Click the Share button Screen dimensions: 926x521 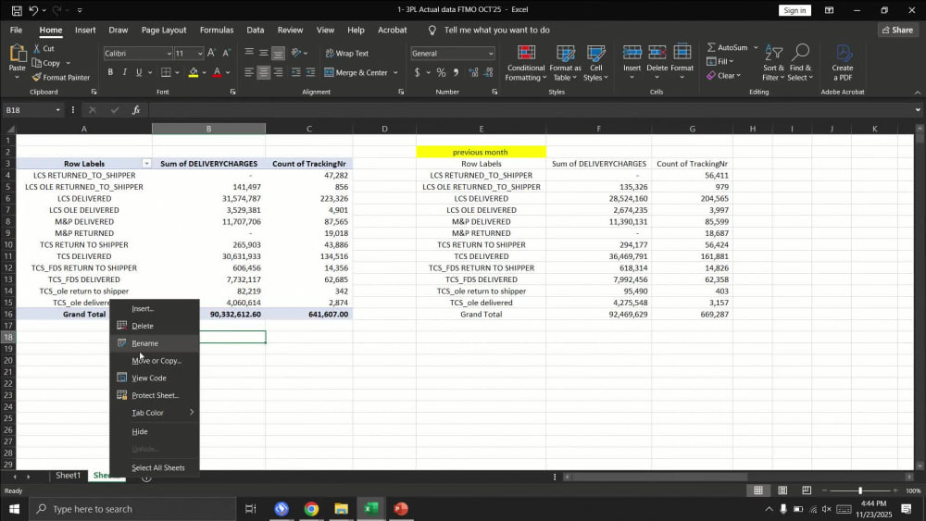click(x=897, y=30)
